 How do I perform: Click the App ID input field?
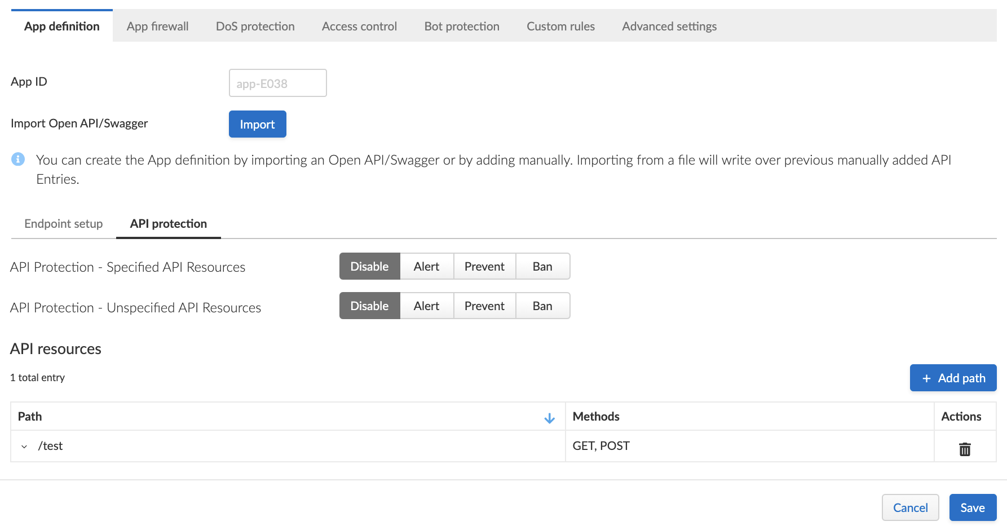tap(278, 83)
